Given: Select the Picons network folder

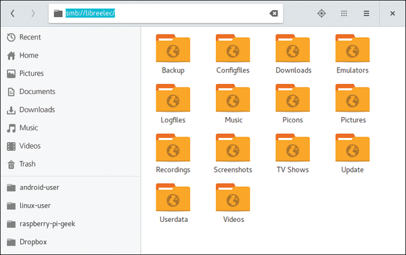Looking at the screenshot, I should pyautogui.click(x=292, y=104).
